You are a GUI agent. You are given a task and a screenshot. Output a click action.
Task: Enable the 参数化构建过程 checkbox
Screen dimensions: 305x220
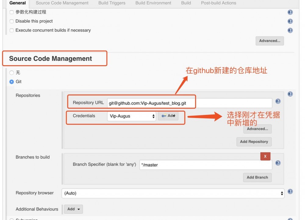(11, 12)
